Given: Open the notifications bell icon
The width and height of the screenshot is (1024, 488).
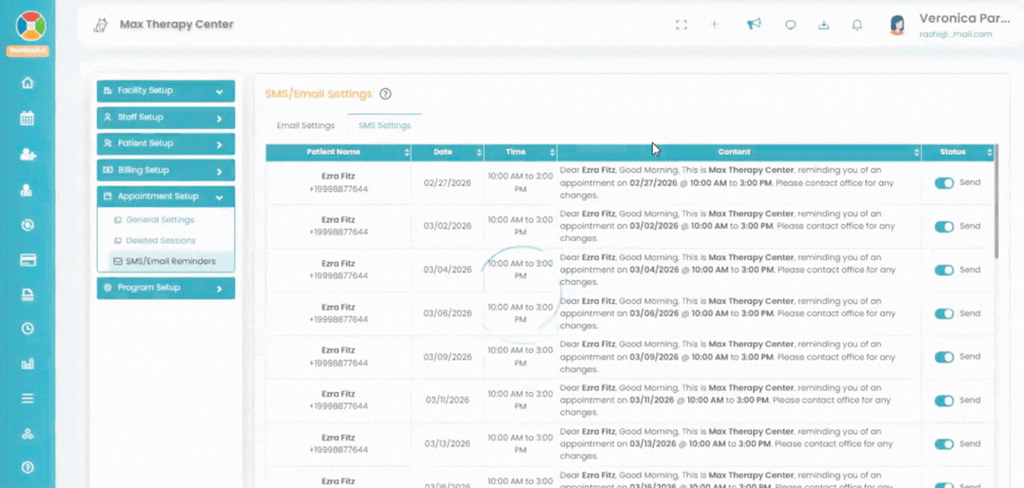Looking at the screenshot, I should click(858, 25).
